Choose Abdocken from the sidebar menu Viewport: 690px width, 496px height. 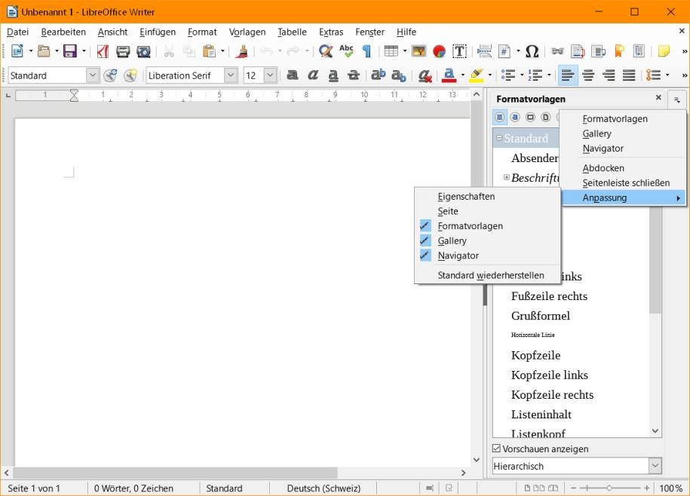coord(603,167)
